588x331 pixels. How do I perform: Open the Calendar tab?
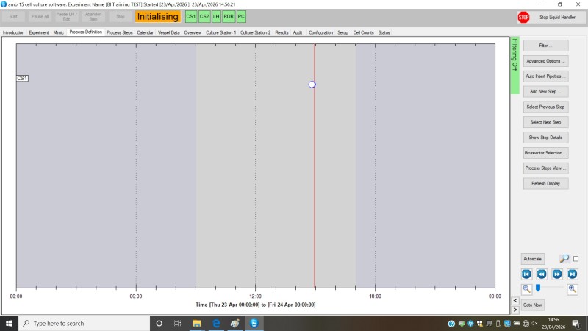[x=145, y=32]
